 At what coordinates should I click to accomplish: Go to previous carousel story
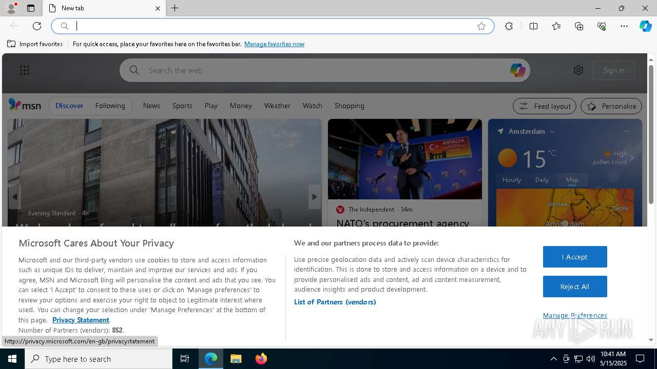coord(14,197)
